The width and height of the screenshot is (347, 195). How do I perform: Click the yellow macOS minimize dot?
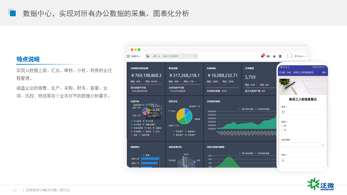[x=136, y=50]
